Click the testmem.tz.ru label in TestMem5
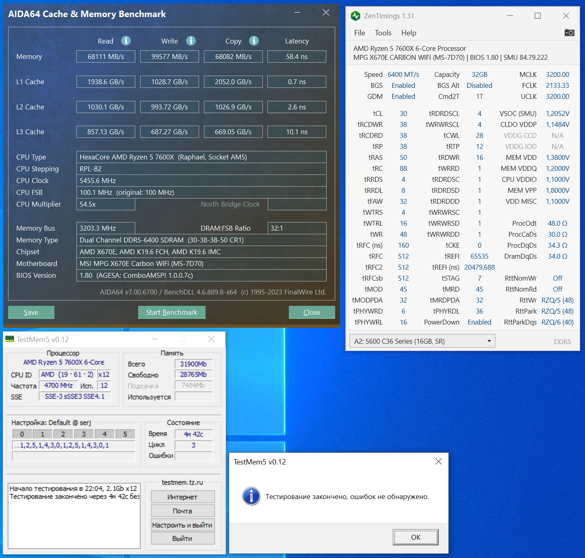 coord(182,482)
